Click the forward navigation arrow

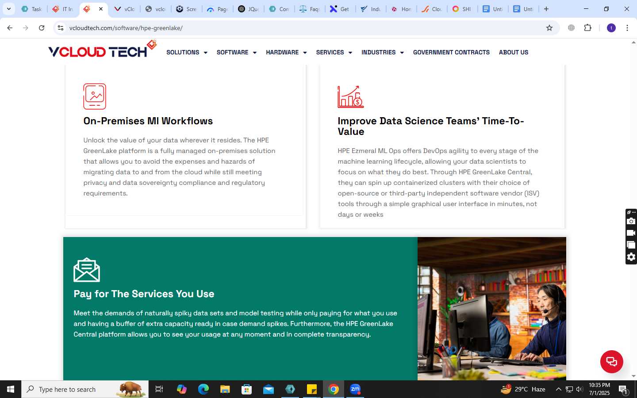(26, 28)
